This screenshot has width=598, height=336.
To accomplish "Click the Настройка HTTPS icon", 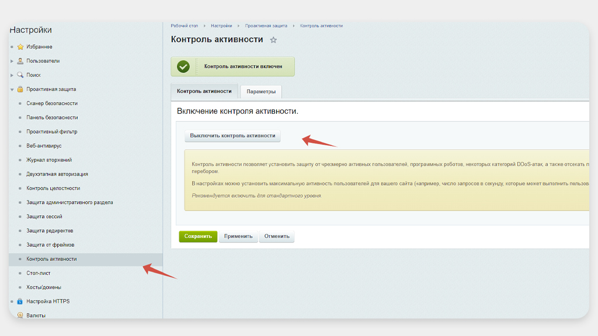I will (x=20, y=302).
